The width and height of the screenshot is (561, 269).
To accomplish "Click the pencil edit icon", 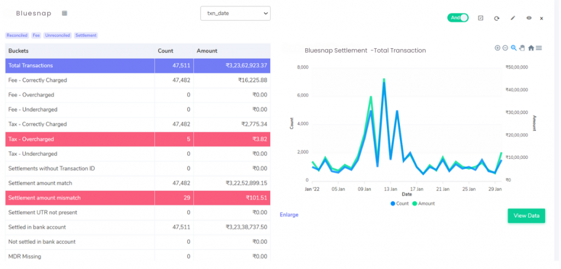I will point(513,18).
